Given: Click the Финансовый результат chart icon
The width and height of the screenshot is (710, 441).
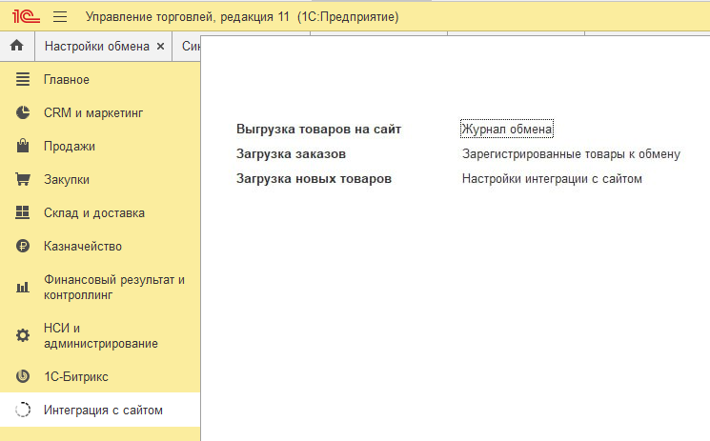Looking at the screenshot, I should pos(23,287).
